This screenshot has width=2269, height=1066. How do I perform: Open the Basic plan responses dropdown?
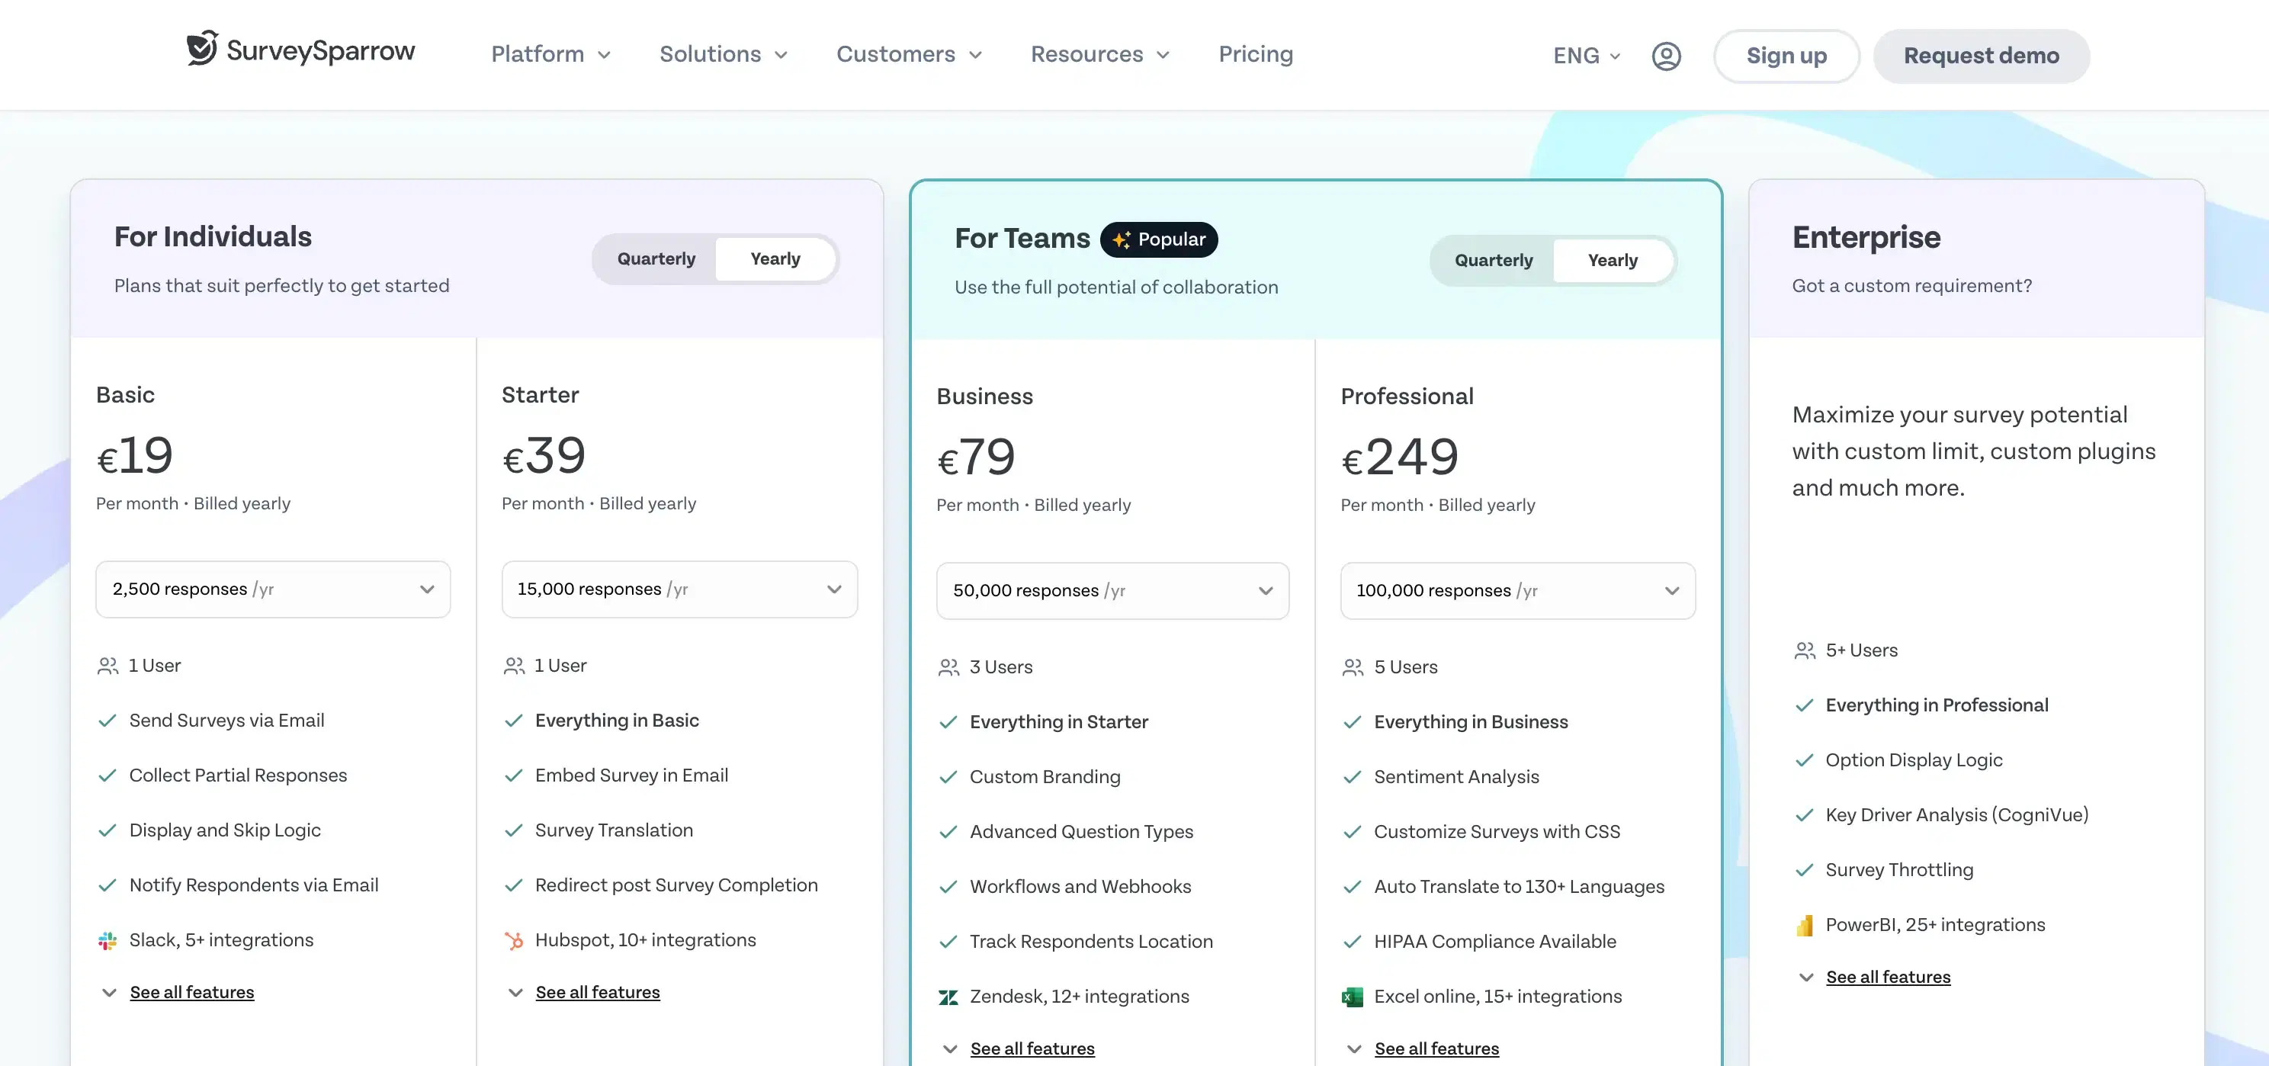click(x=272, y=589)
